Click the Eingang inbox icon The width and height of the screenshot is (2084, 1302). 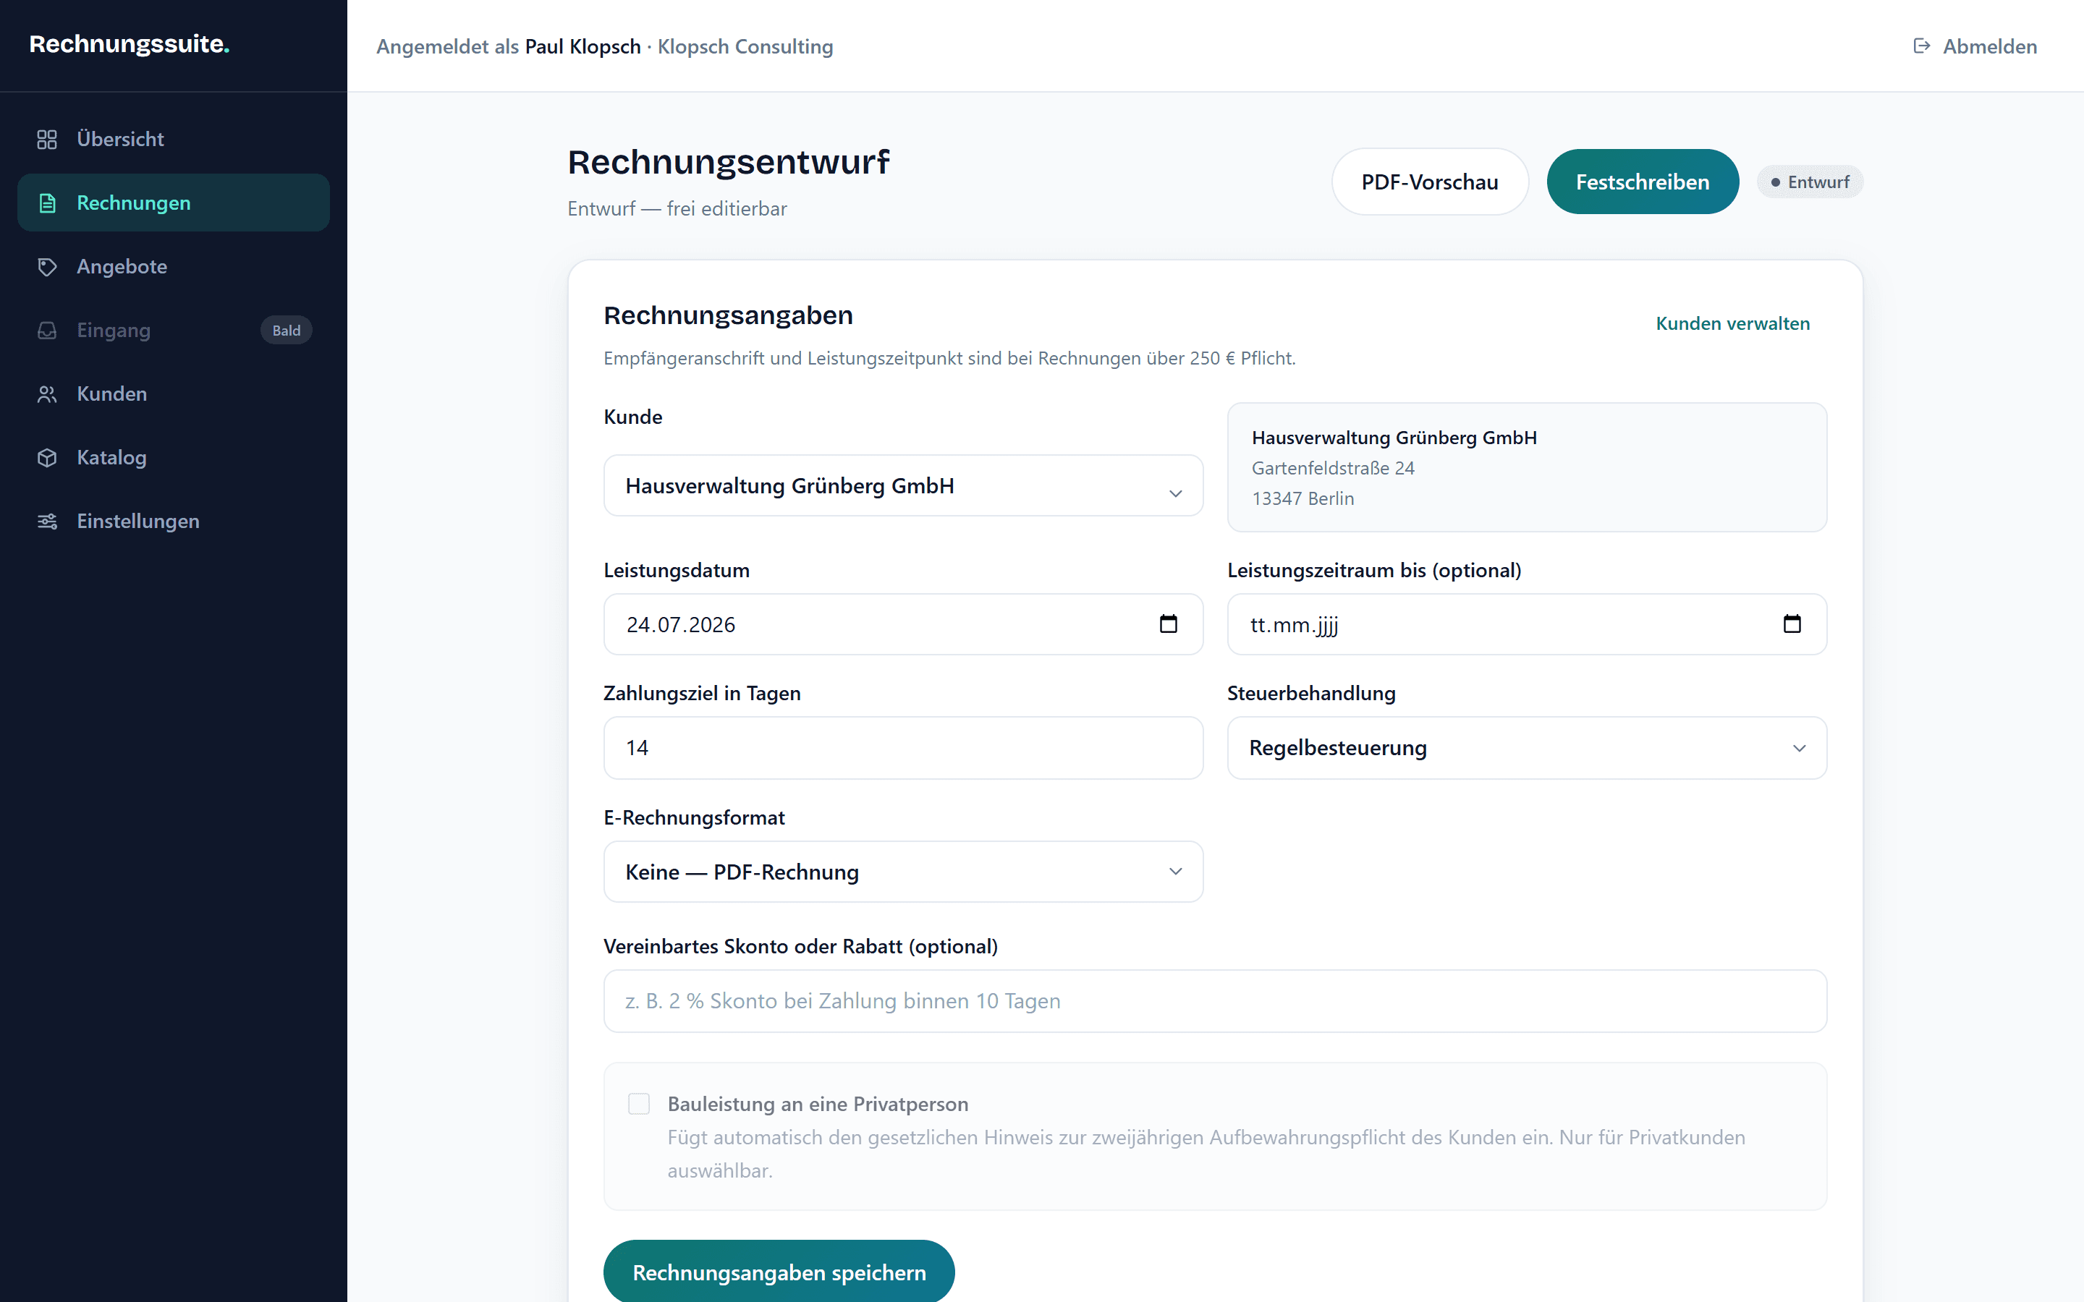47,331
